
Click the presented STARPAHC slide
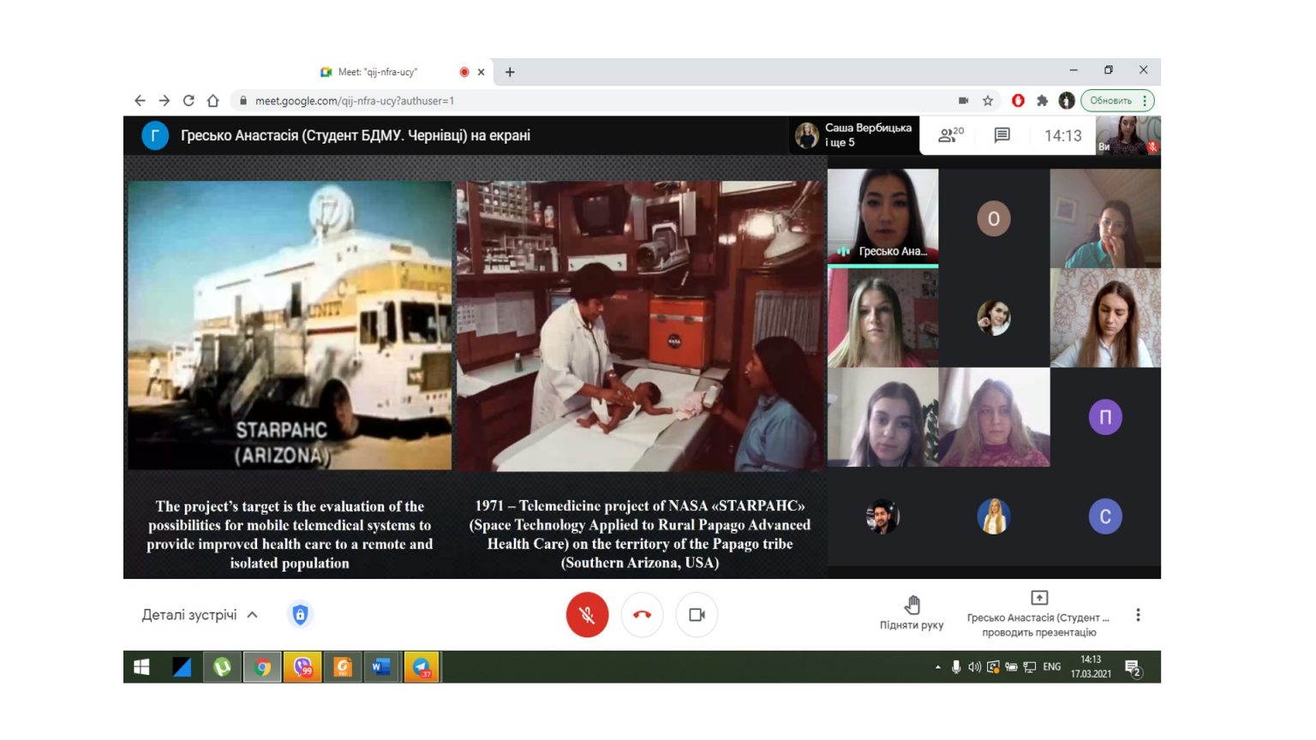(x=476, y=368)
